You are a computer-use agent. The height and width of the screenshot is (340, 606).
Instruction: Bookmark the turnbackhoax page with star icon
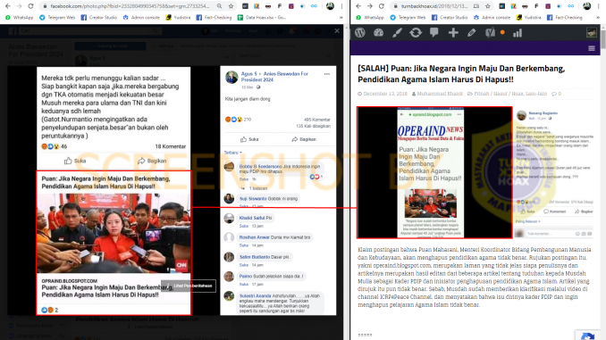(488, 6)
